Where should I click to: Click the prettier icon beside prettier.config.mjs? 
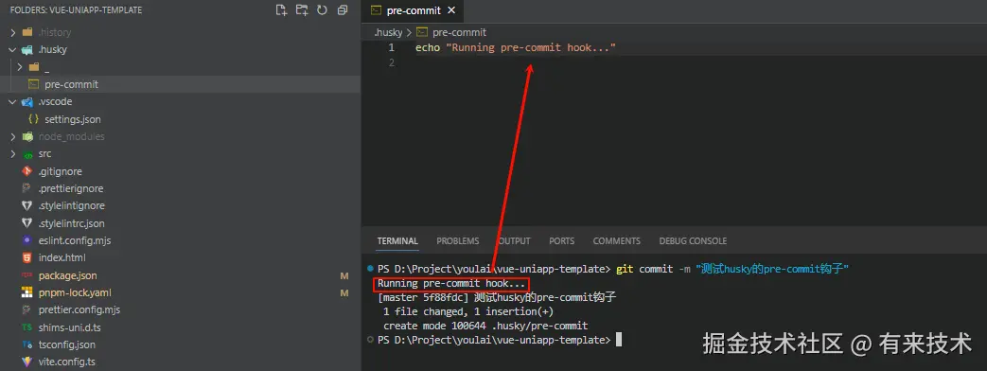pyautogui.click(x=26, y=309)
